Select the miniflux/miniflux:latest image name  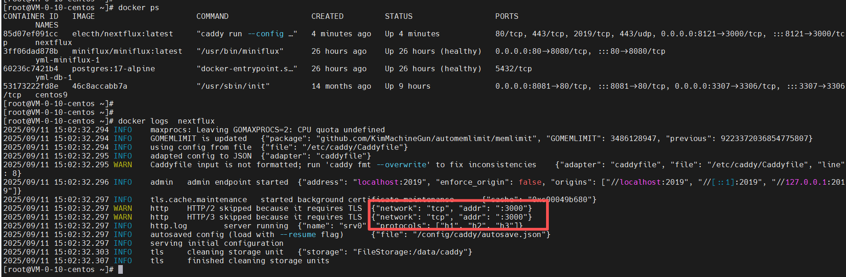(x=127, y=51)
